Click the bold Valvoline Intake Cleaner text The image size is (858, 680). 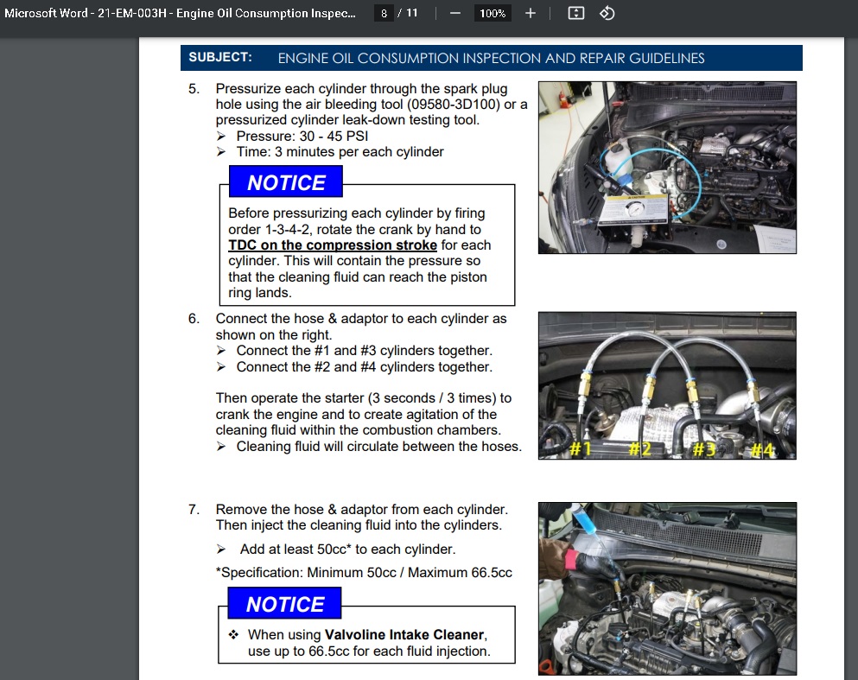point(405,634)
